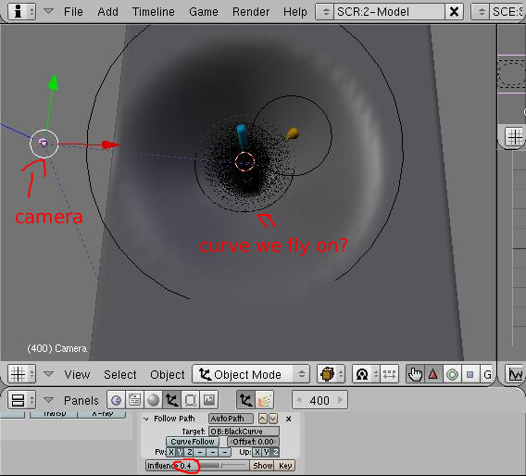Move Follow Path constraint up arrow
The width and height of the screenshot is (526, 476).
click(263, 419)
